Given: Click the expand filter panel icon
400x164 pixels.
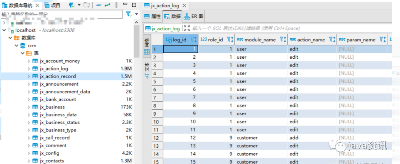Looking at the screenshot, I should [x=187, y=28].
